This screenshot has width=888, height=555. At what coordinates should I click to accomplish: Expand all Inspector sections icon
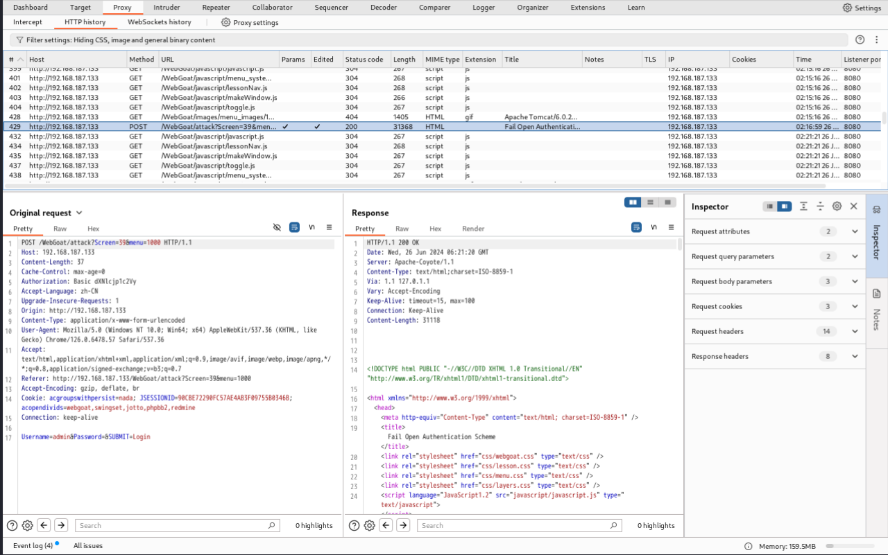[803, 206]
